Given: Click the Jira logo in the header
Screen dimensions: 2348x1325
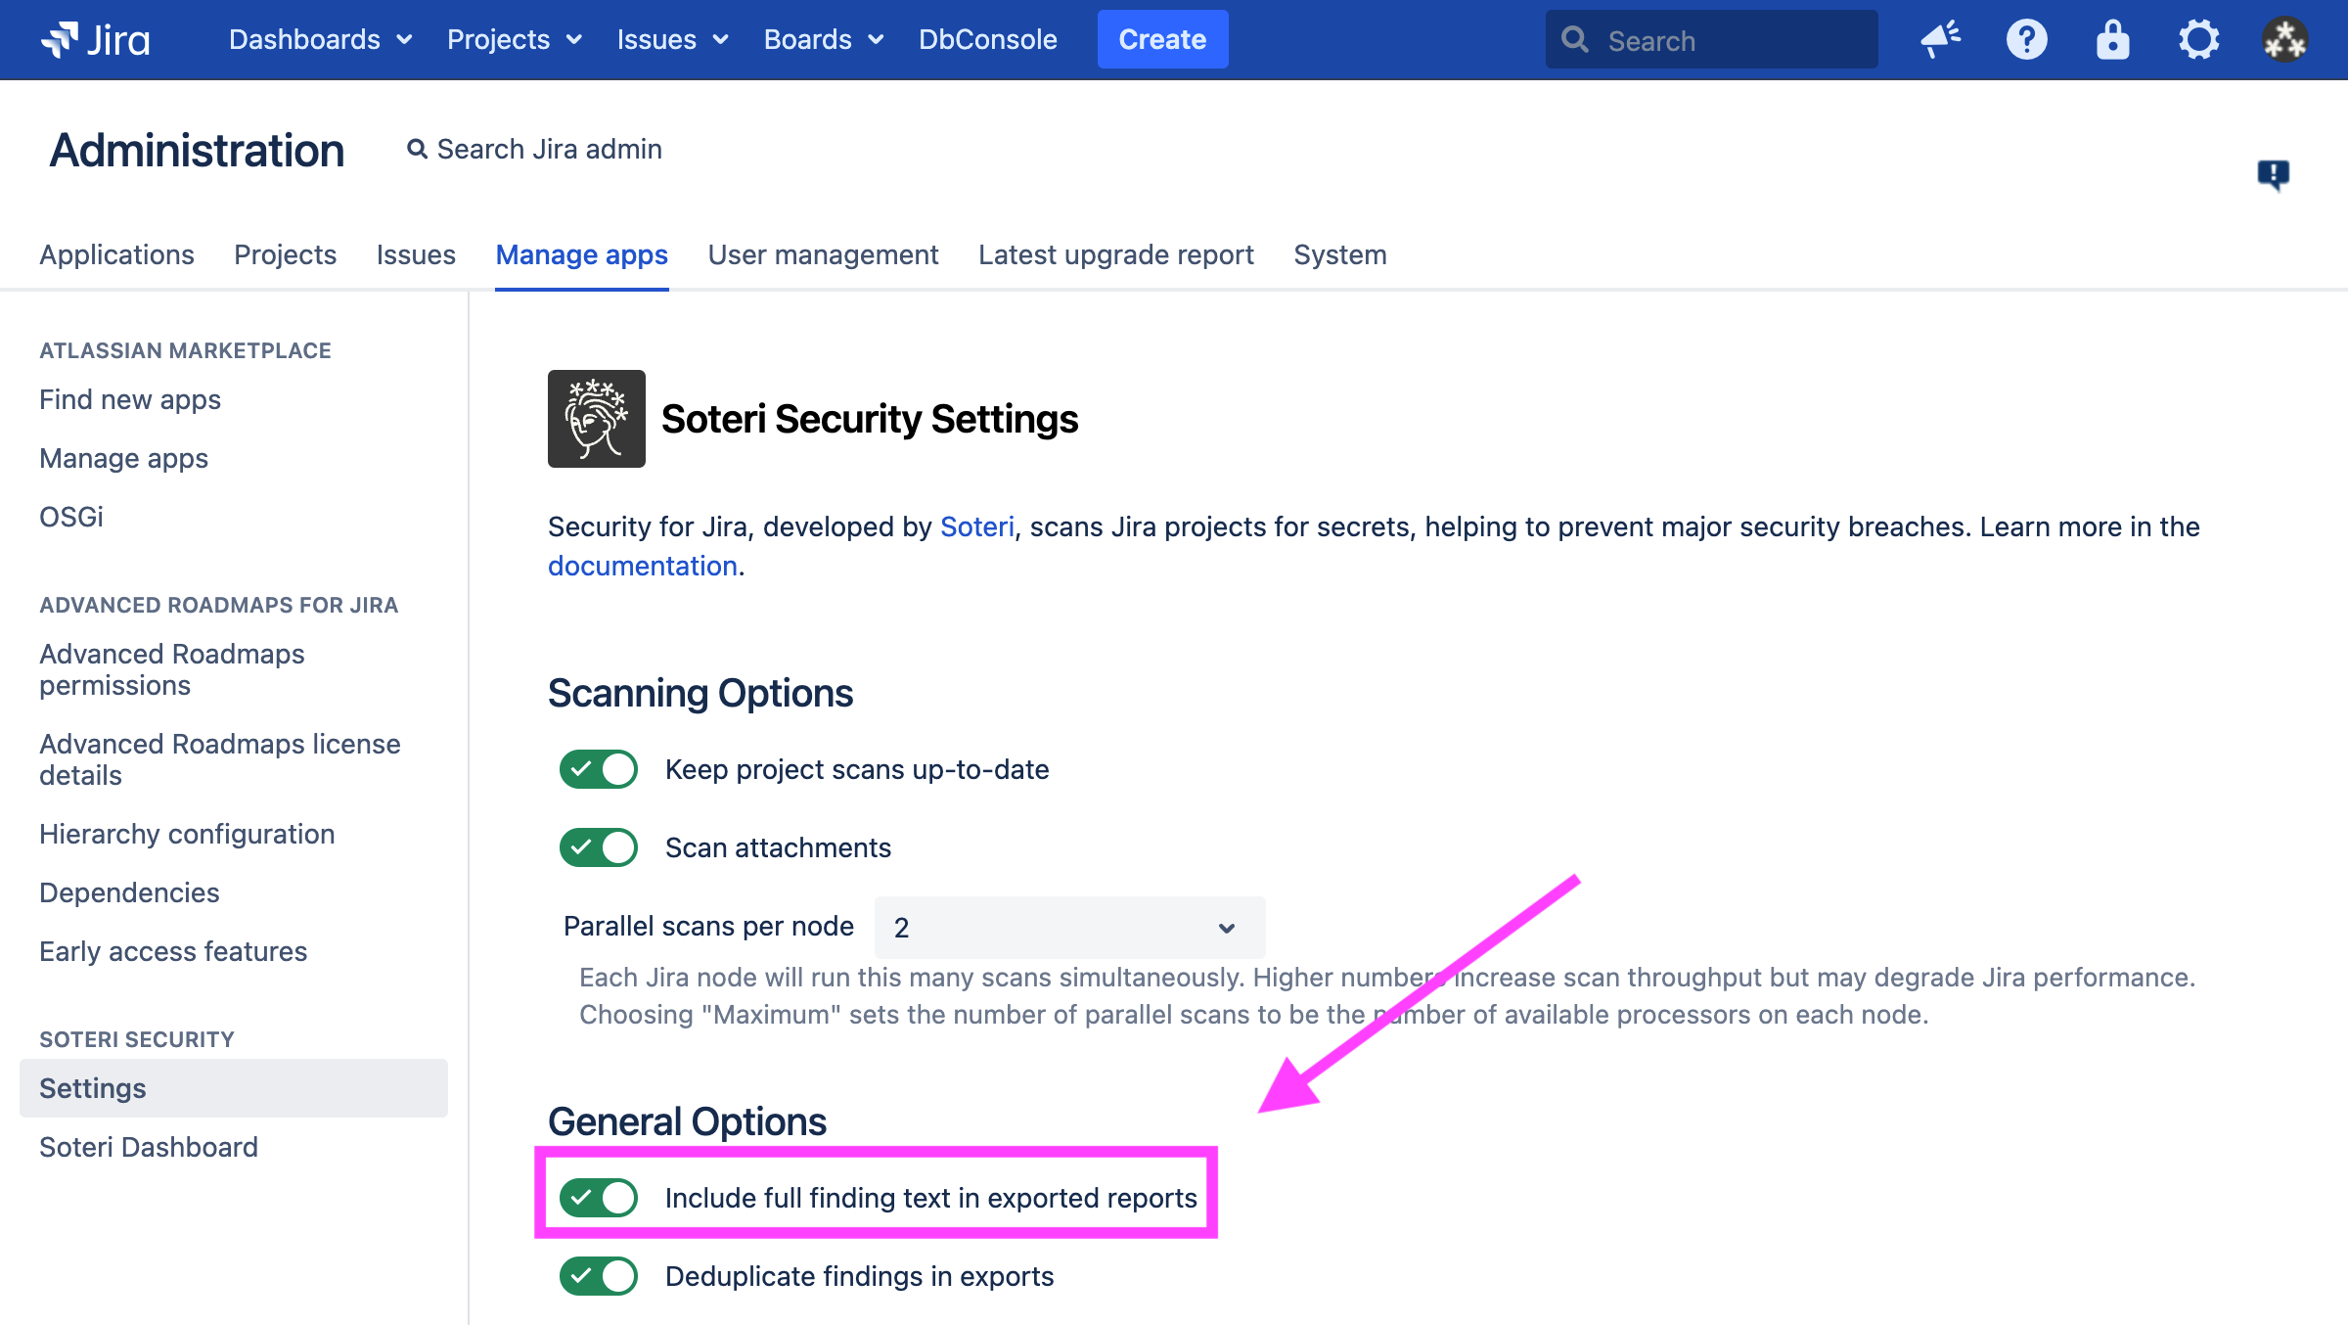Looking at the screenshot, I should (96, 39).
